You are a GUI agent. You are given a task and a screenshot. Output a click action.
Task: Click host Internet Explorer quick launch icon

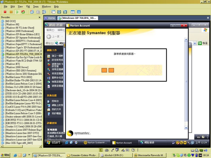click(15, 155)
